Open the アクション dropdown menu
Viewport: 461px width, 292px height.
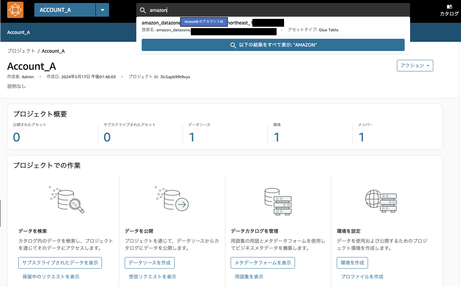click(415, 66)
